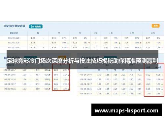Click the -1.30 difference value
The width and height of the screenshot is (165, 119).
point(148,94)
